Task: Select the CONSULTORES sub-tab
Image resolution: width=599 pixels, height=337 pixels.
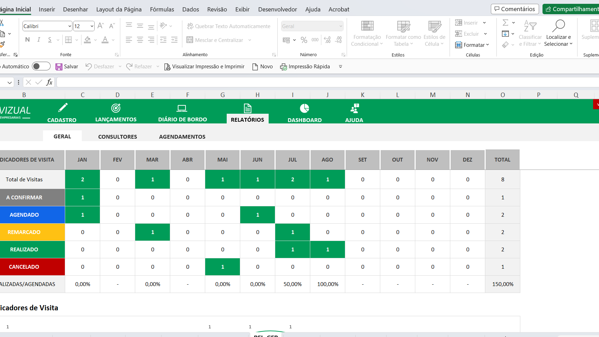Action: pyautogui.click(x=118, y=137)
